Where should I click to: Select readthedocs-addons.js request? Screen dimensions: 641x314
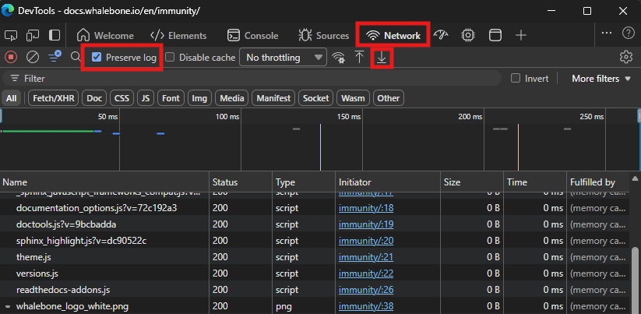pyautogui.click(x=315, y=290)
